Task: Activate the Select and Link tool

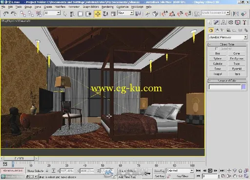Action: coord(23,14)
